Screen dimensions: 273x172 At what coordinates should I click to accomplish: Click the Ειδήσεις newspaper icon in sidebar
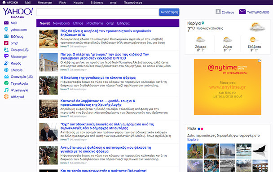pos(6,36)
